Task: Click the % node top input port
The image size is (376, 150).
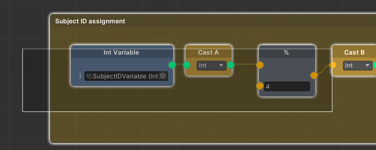Action: click(x=260, y=65)
